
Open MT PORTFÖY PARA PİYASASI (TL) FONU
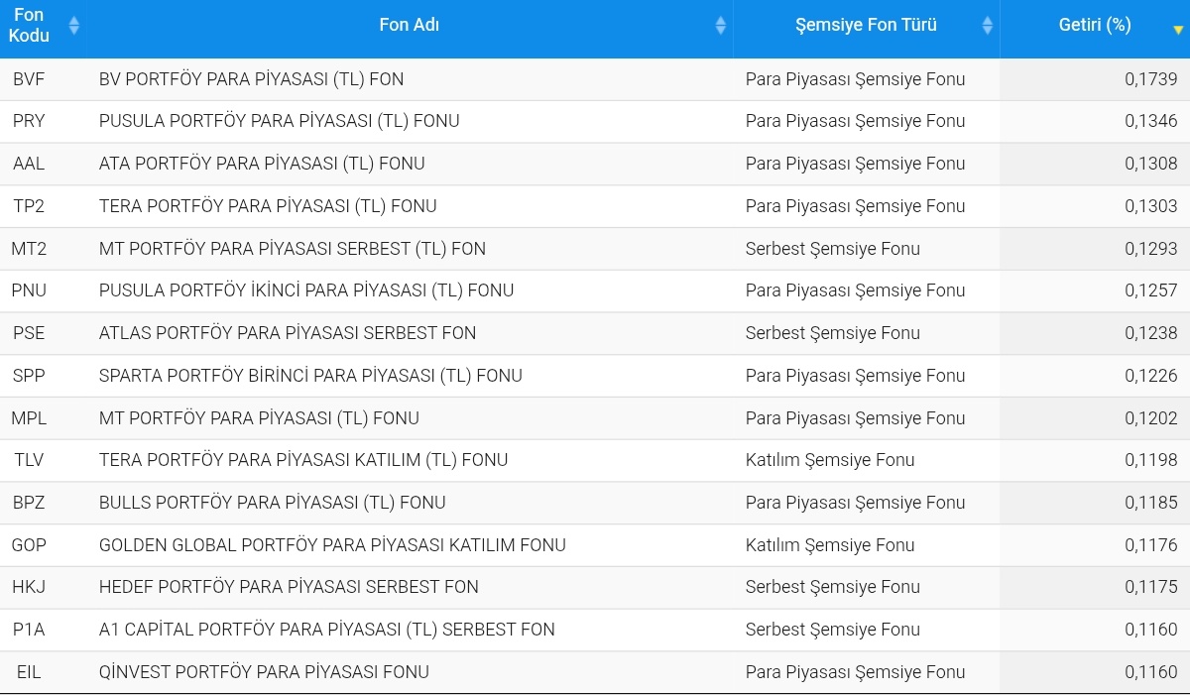(x=259, y=418)
